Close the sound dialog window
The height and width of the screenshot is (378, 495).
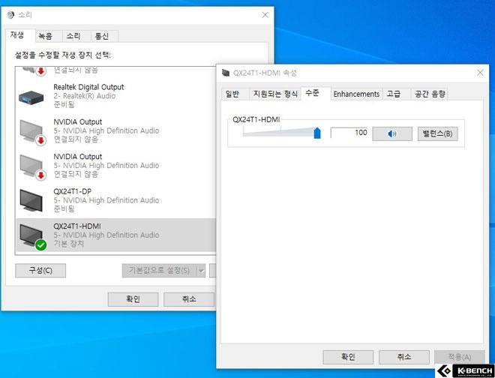click(x=265, y=15)
